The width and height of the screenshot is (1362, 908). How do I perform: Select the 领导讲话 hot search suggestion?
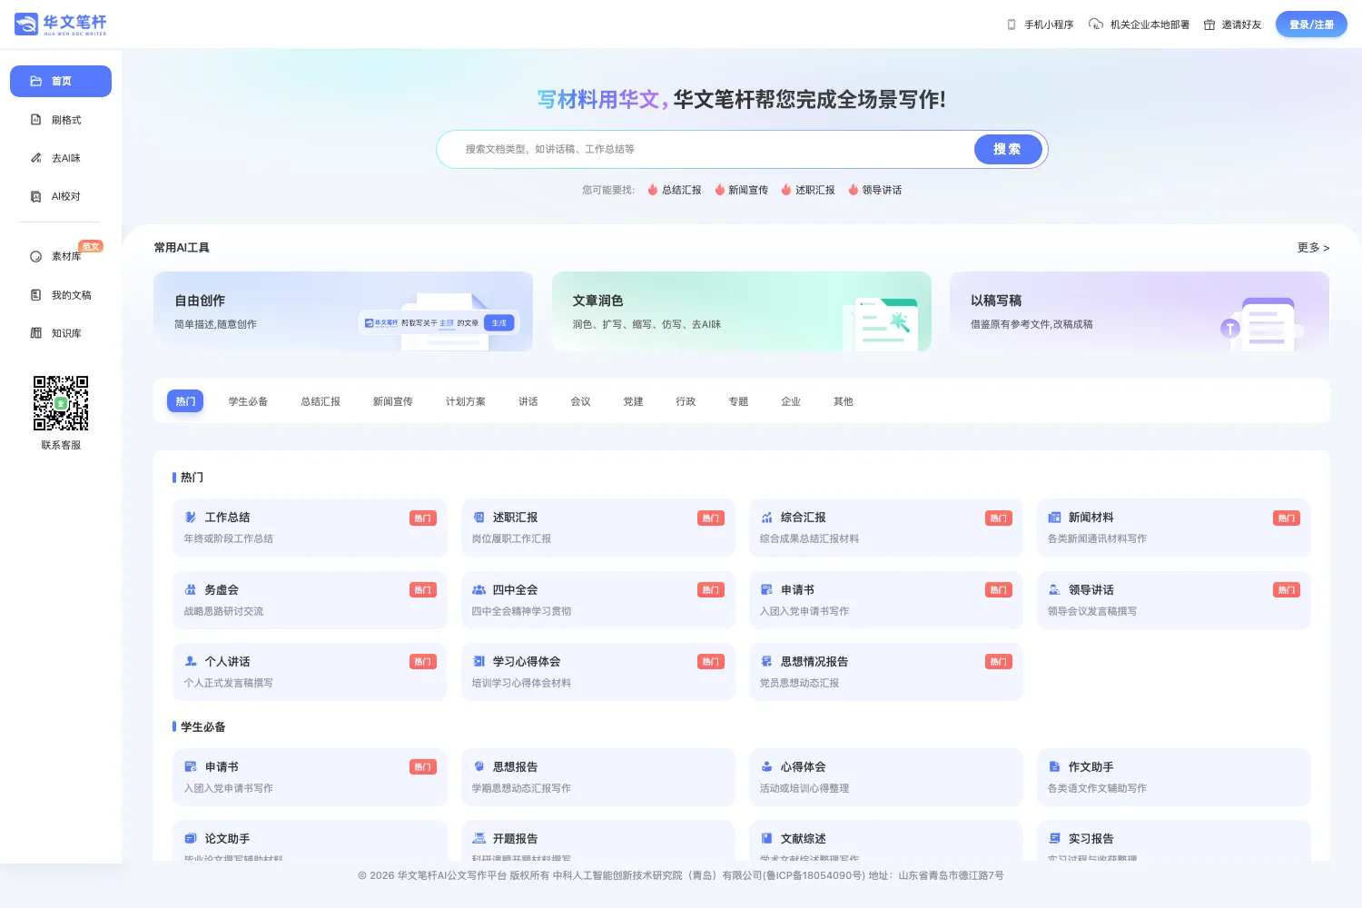(x=875, y=190)
